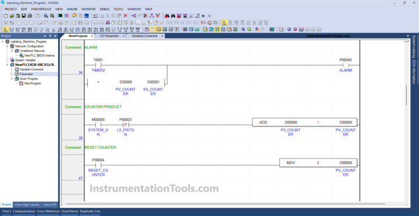Open the Project panel dropdown arrow
This screenshot has width=419, height=216.
[45, 36]
